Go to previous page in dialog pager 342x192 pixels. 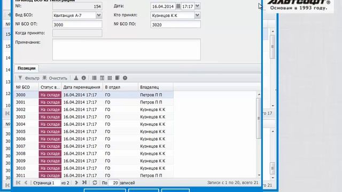pos(26,182)
